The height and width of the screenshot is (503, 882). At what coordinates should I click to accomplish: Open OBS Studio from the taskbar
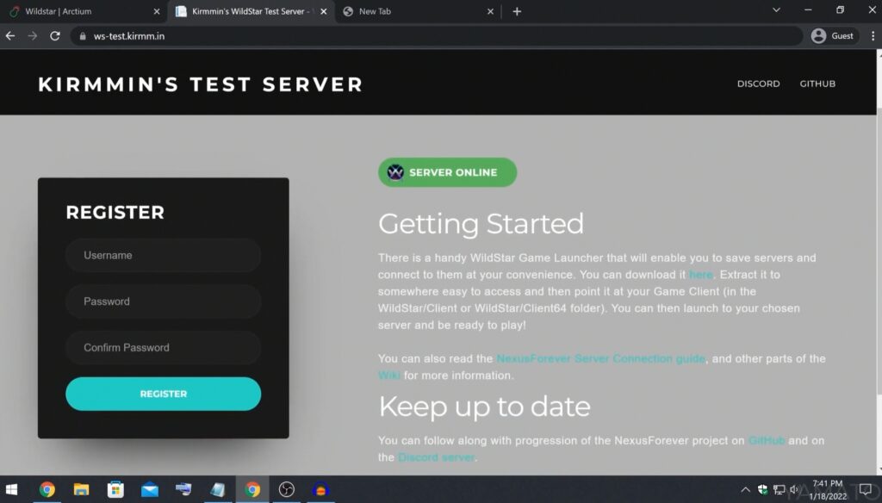(286, 489)
